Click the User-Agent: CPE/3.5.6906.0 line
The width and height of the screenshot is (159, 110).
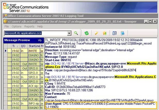tap(100, 105)
